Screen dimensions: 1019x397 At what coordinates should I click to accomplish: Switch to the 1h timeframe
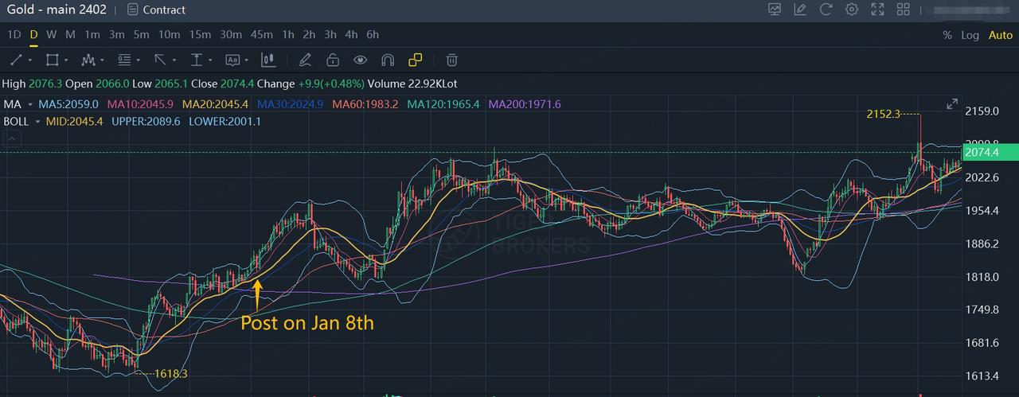[288, 35]
